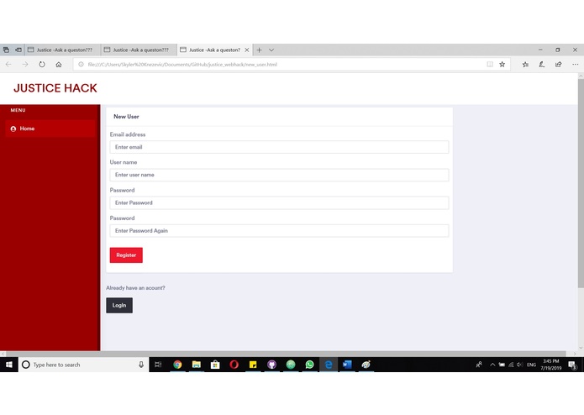The width and height of the screenshot is (584, 415).
Task: Open a new browser tab
Action: click(x=259, y=50)
